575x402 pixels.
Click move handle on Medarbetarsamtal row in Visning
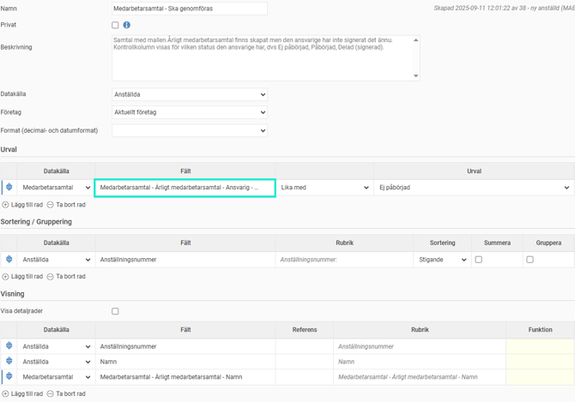click(9, 376)
